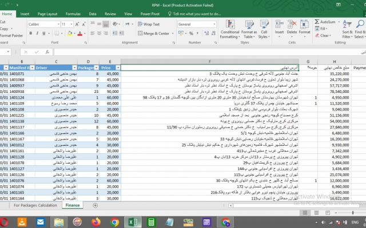Screen dimensions: 366x228
Task: Increase indent
Action: [x=122, y=34]
